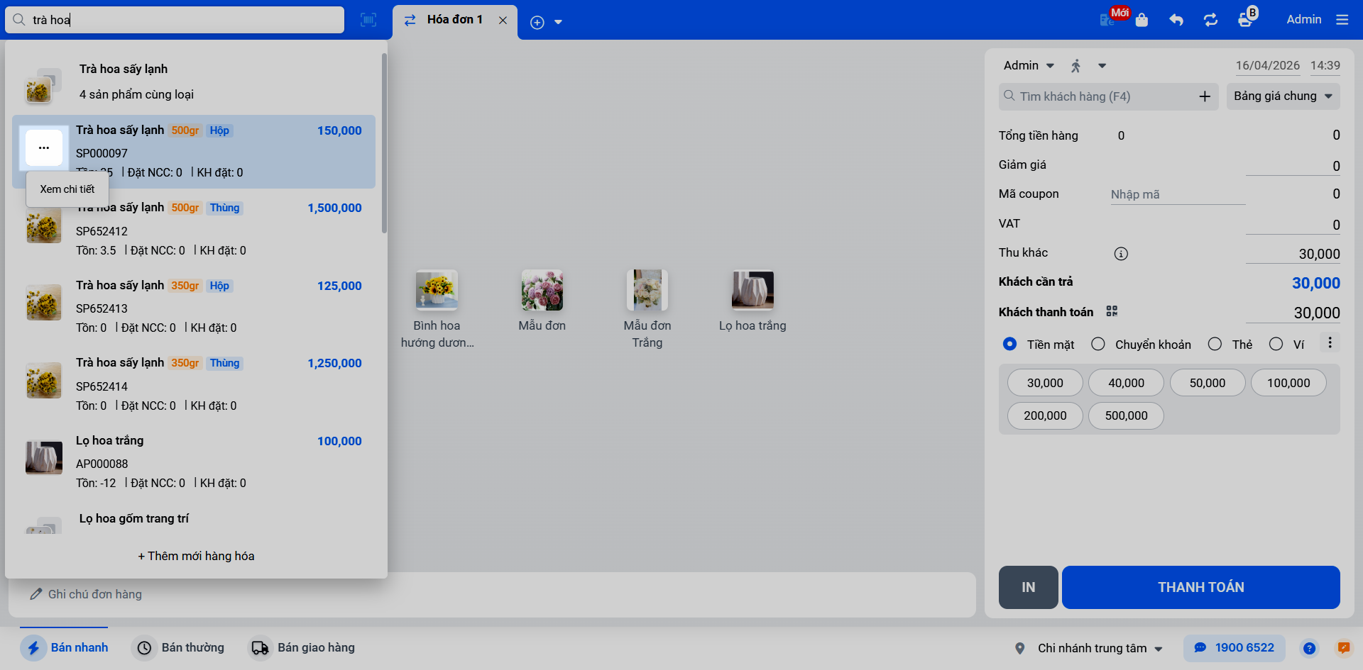This screenshot has height=670, width=1363.
Task: Expand the new tab type dropdown arrow
Action: pyautogui.click(x=558, y=22)
